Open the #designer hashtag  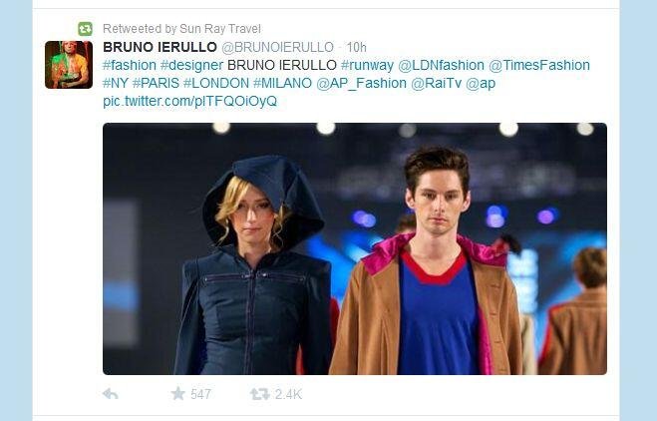pos(191,65)
